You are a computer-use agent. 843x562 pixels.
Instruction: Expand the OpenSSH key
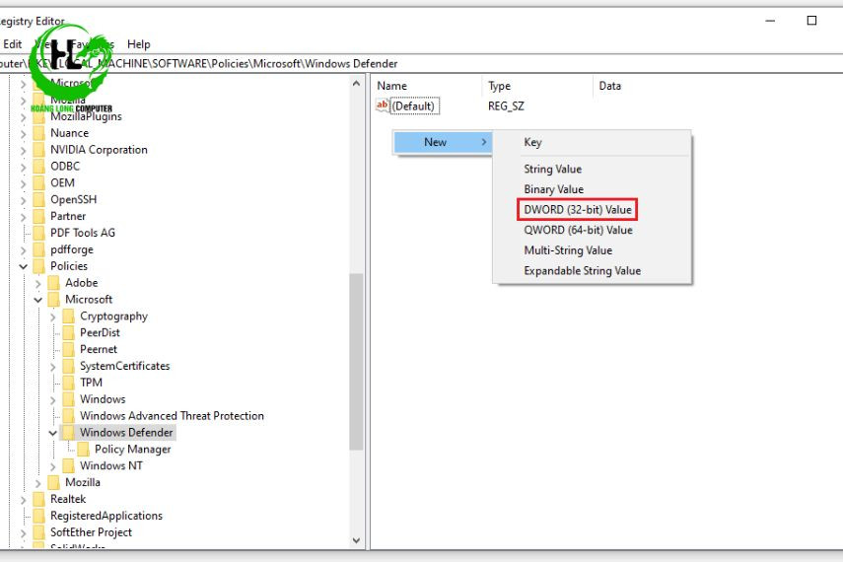click(23, 200)
